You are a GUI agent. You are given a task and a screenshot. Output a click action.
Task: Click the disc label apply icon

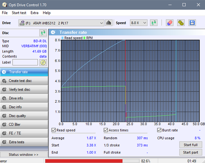[x=43, y=62]
